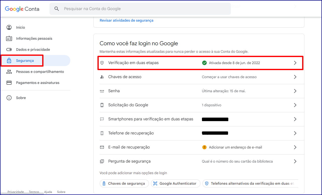Click 'Qual é o número do seu cartão' text
Viewport: 322px width, 195px height.
(237, 161)
